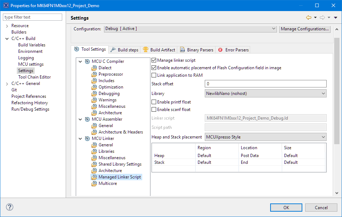Click the back navigation arrow icon
This screenshot has width=342, height=217.
(x=308, y=17)
